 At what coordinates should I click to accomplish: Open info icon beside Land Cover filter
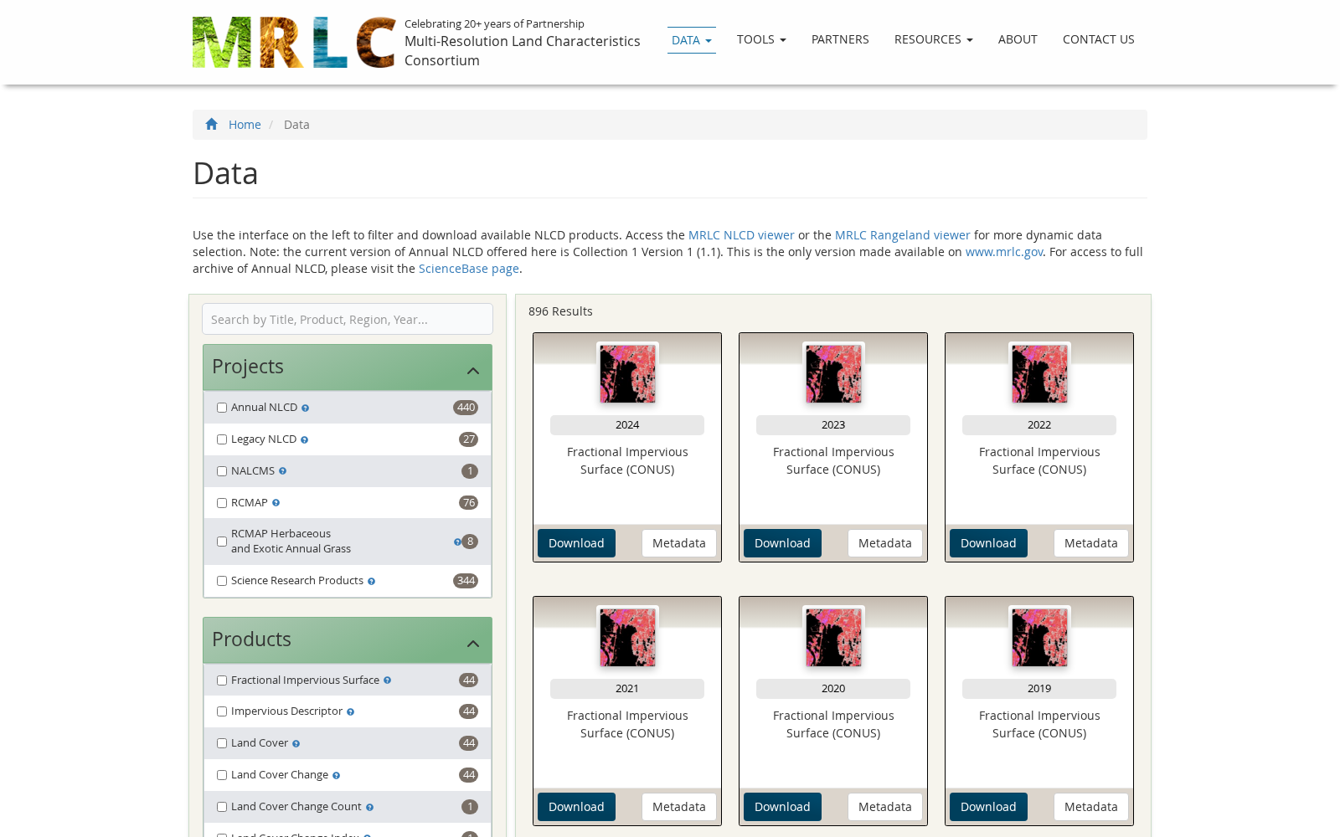296,744
